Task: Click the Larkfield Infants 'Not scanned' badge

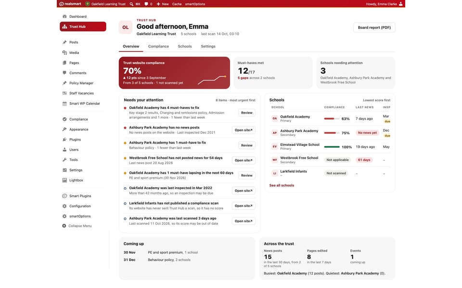Action: point(336,173)
